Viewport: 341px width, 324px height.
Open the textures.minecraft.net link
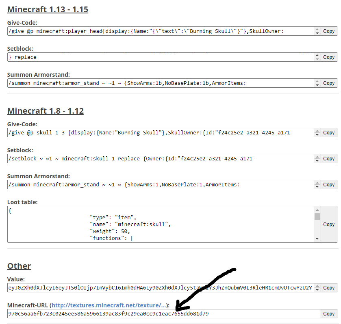coord(109,305)
